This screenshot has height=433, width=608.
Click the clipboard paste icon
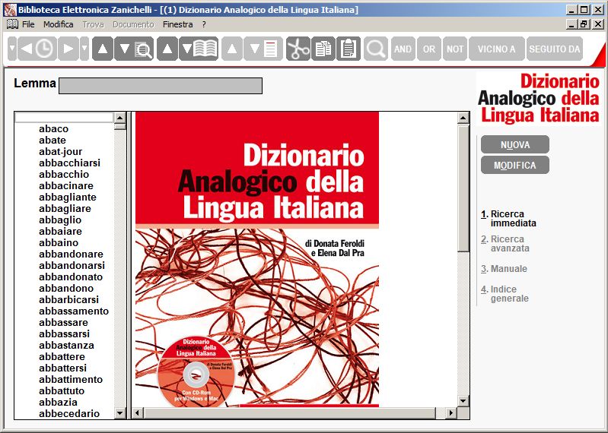[x=349, y=49]
